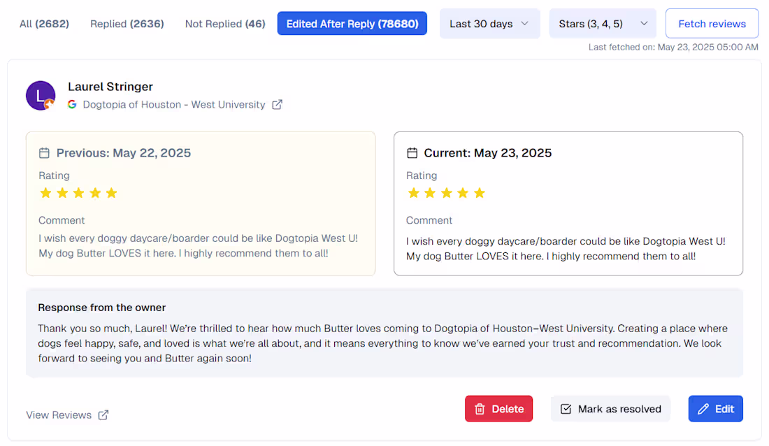
Task: Click the Fetch reviews button
Action: (x=712, y=23)
